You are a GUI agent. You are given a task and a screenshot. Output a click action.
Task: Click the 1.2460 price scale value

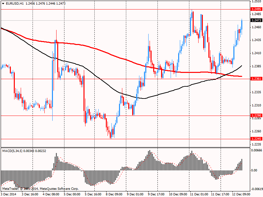coord(256,27)
